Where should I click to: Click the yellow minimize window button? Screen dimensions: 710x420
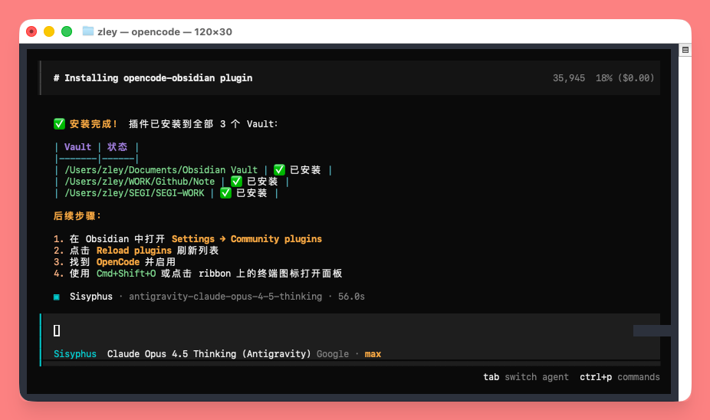tap(49, 31)
